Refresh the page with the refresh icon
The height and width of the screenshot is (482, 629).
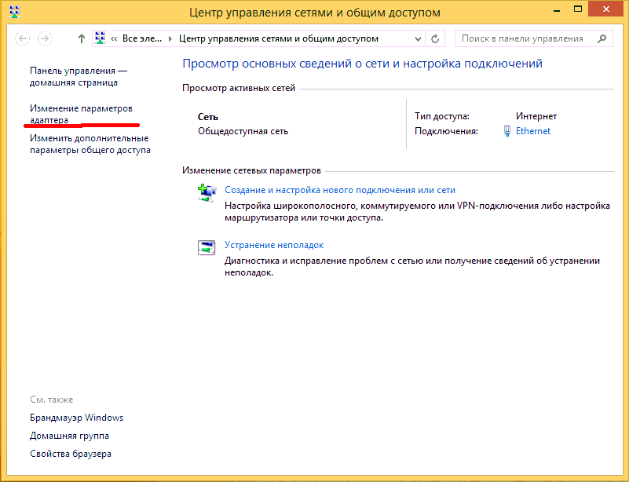point(435,39)
